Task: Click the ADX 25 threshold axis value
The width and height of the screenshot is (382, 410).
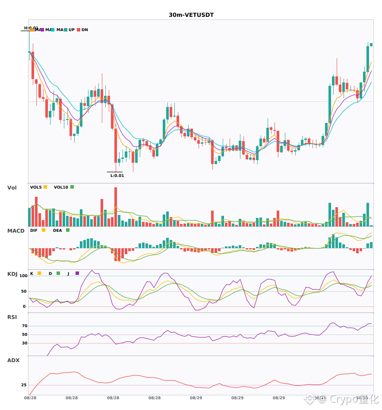Action: tap(24, 385)
